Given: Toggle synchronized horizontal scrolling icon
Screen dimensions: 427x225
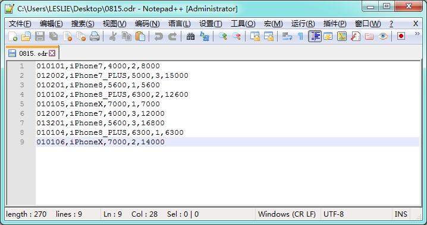Looking at the screenshot, I should 269,36.
